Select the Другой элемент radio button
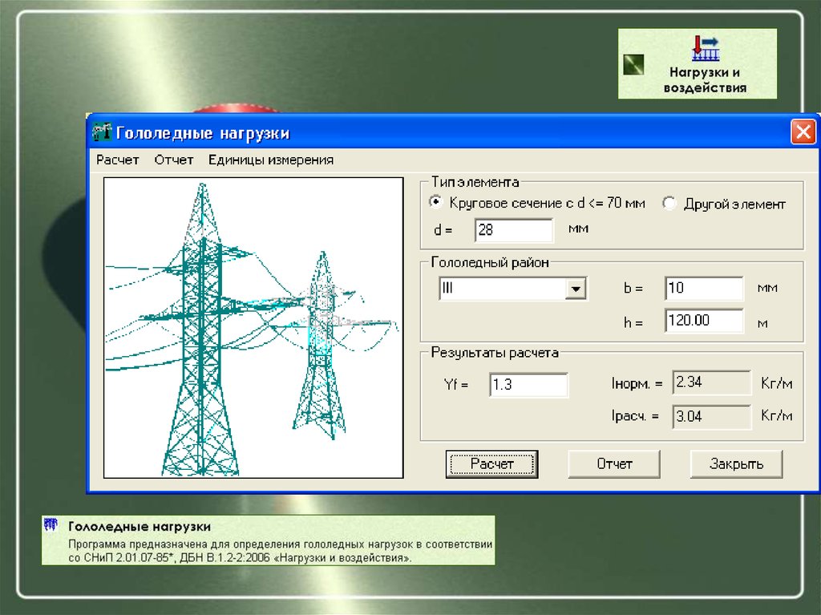 click(669, 204)
